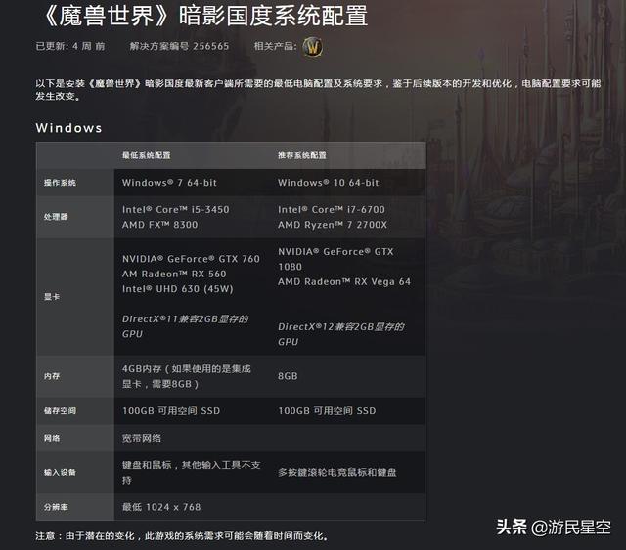Select 键盘和鼠标，其他输入工具不支持 cell
626x550 pixels.
click(192, 472)
